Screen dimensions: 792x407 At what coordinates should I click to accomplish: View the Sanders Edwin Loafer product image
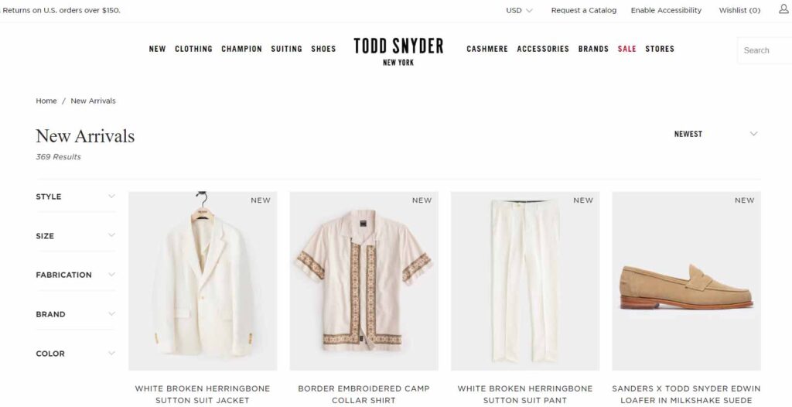coord(687,281)
